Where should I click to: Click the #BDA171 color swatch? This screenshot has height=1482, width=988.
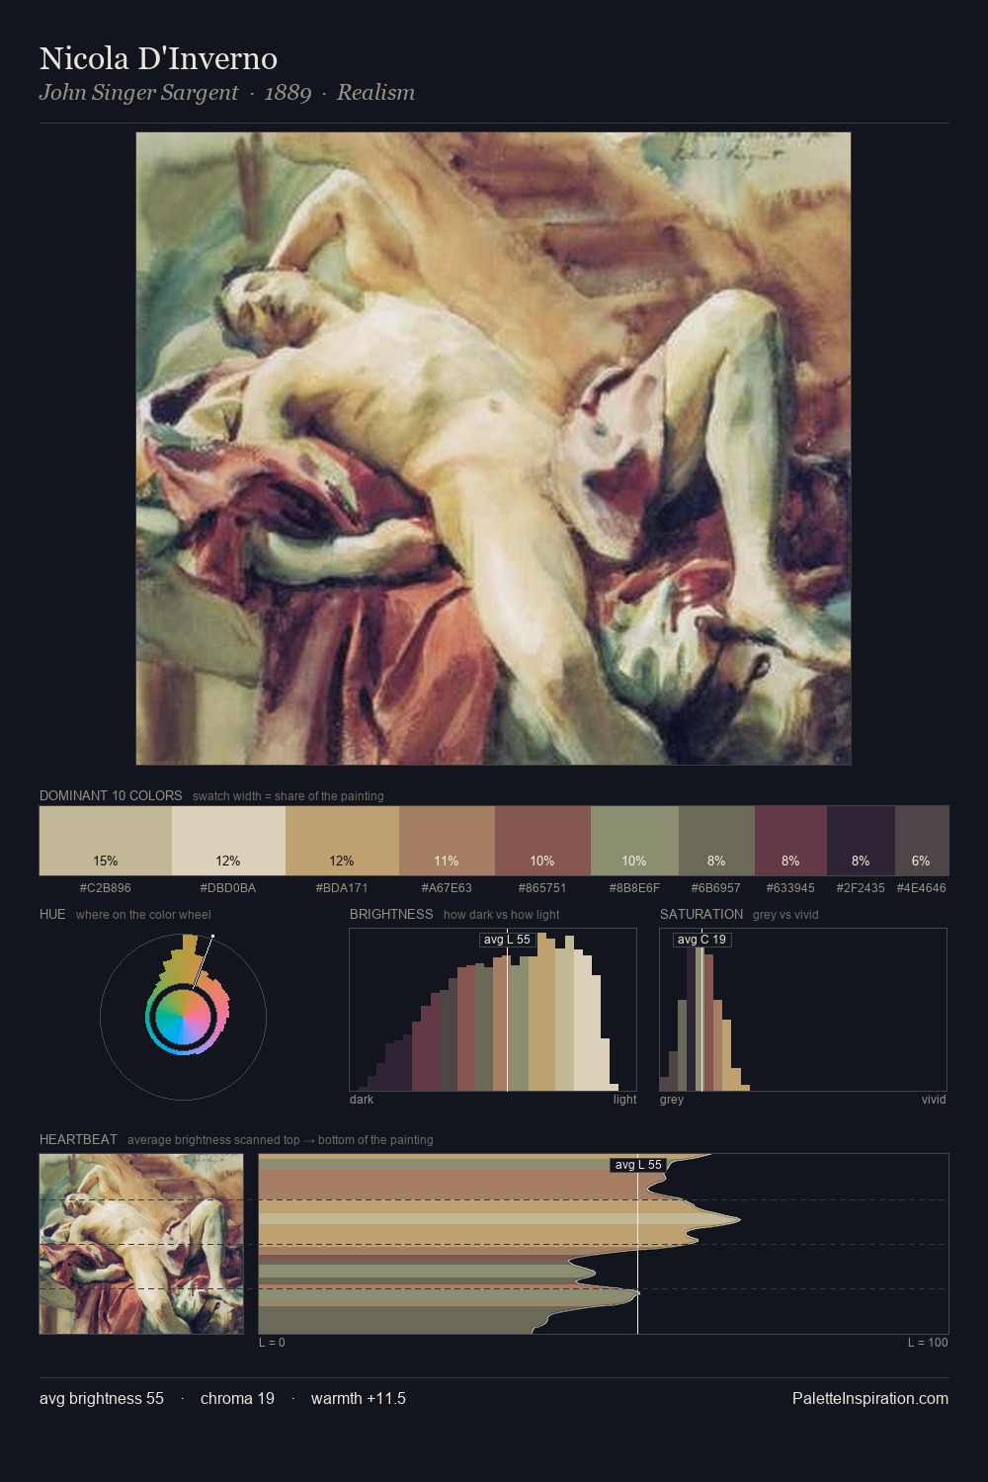click(x=342, y=841)
